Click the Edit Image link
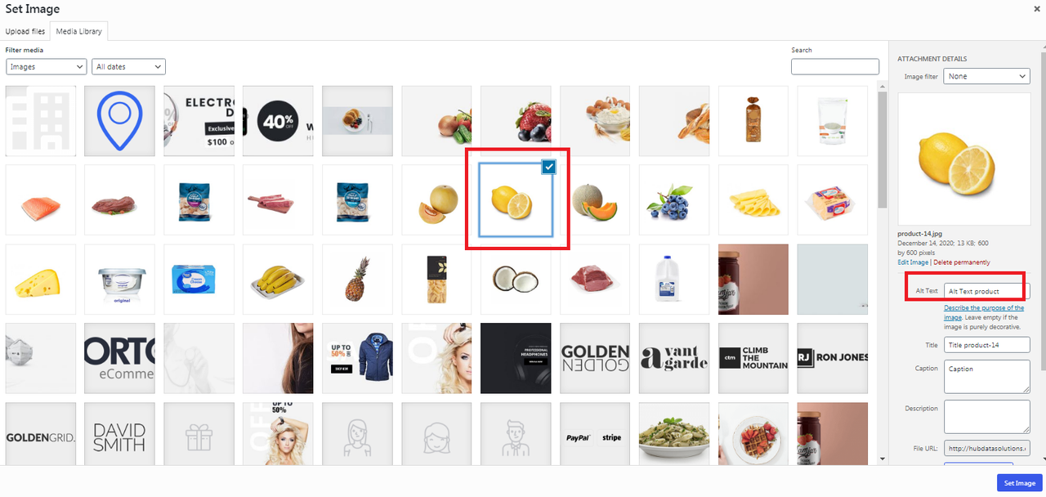The width and height of the screenshot is (1046, 497). click(913, 262)
